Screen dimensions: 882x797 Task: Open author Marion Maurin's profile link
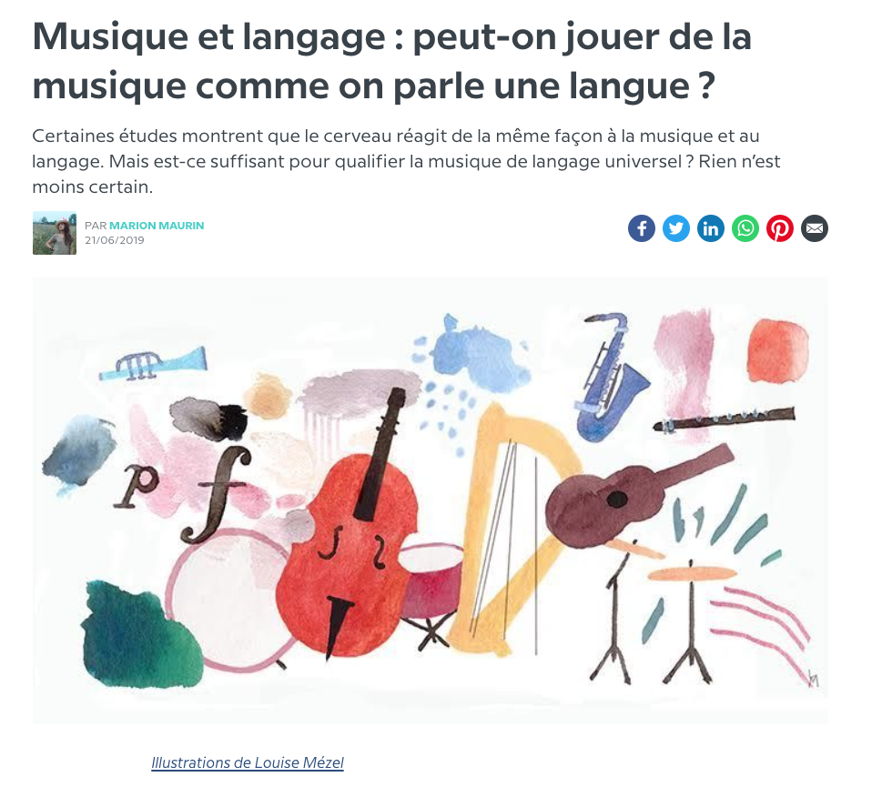pos(157,226)
